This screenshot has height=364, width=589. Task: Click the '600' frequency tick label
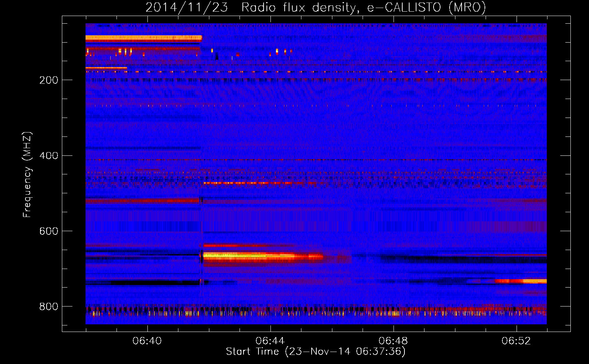pos(49,232)
